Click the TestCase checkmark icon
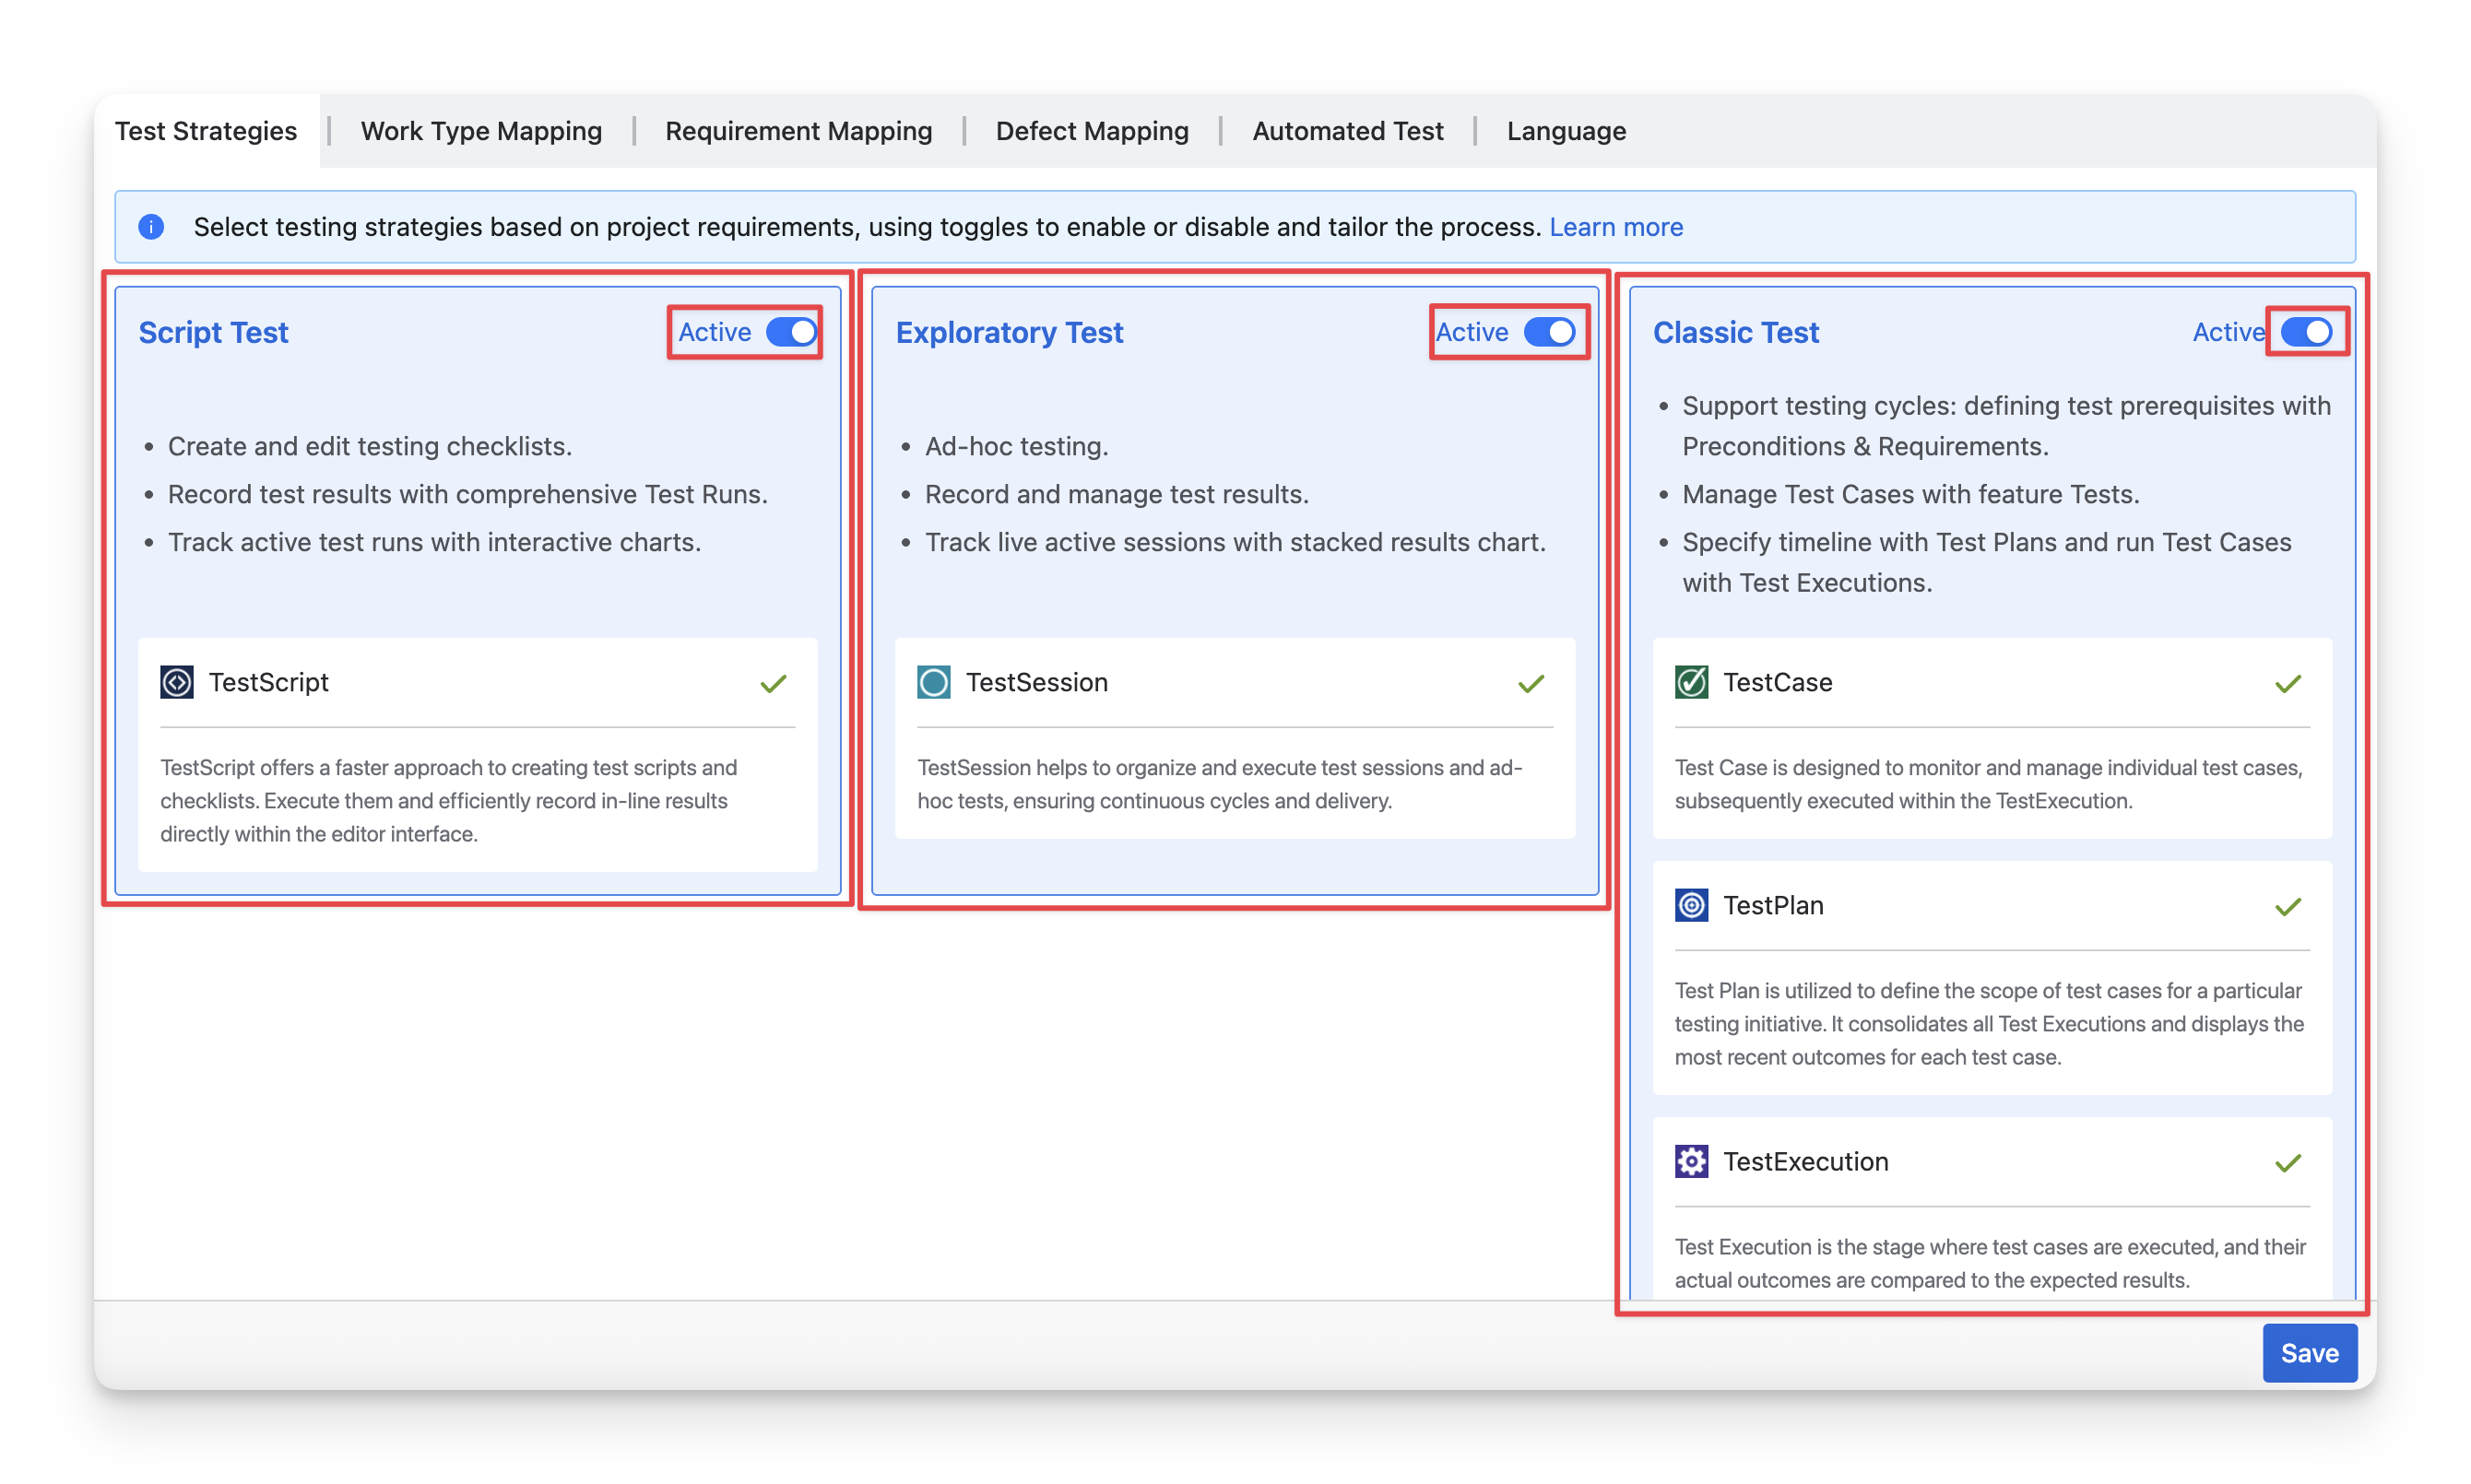This screenshot has width=2471, height=1484. pyautogui.click(x=1691, y=682)
